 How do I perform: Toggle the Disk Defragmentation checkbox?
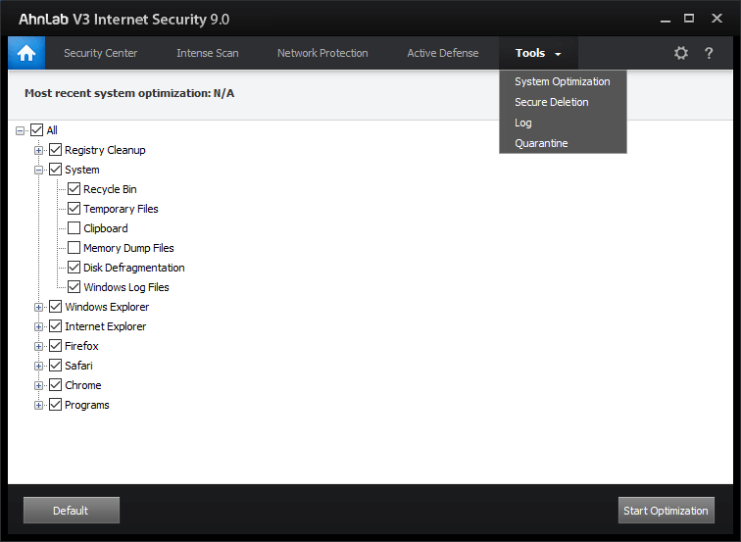point(74,268)
